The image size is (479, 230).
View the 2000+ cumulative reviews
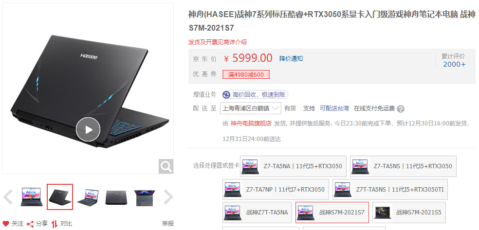(x=454, y=64)
